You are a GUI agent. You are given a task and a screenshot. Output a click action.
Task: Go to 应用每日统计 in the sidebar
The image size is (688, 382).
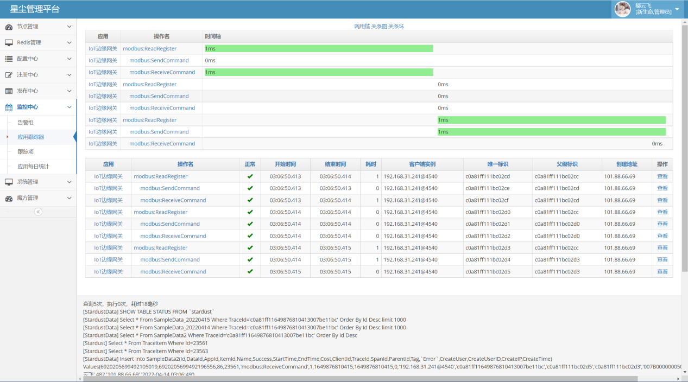coord(33,167)
